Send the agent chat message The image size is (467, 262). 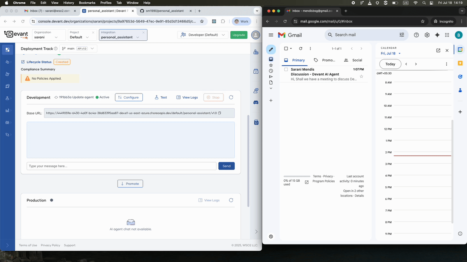tap(226, 166)
